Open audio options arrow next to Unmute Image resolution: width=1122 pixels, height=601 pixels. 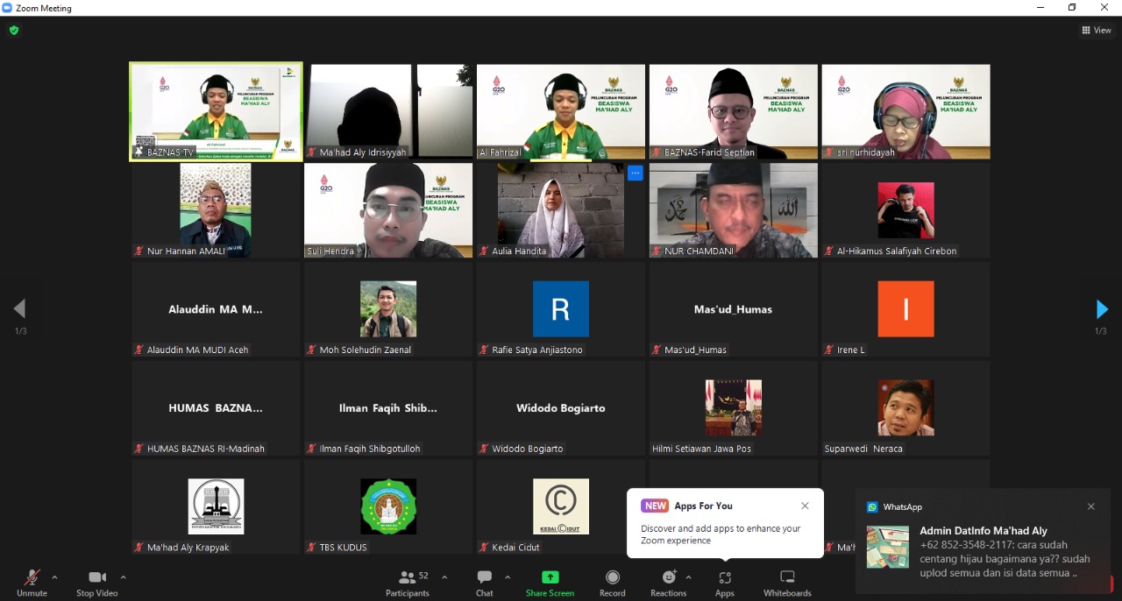pyautogui.click(x=55, y=577)
